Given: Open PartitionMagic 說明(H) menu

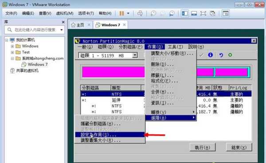Looking at the screenshot, I should tap(196, 47).
